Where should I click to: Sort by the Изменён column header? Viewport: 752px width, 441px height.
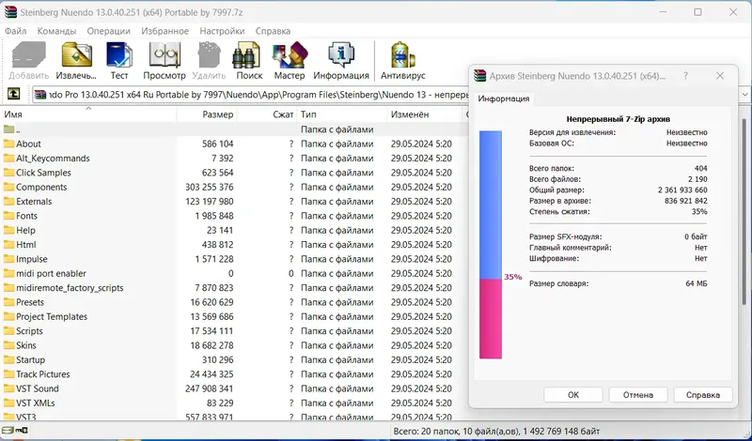(424, 114)
